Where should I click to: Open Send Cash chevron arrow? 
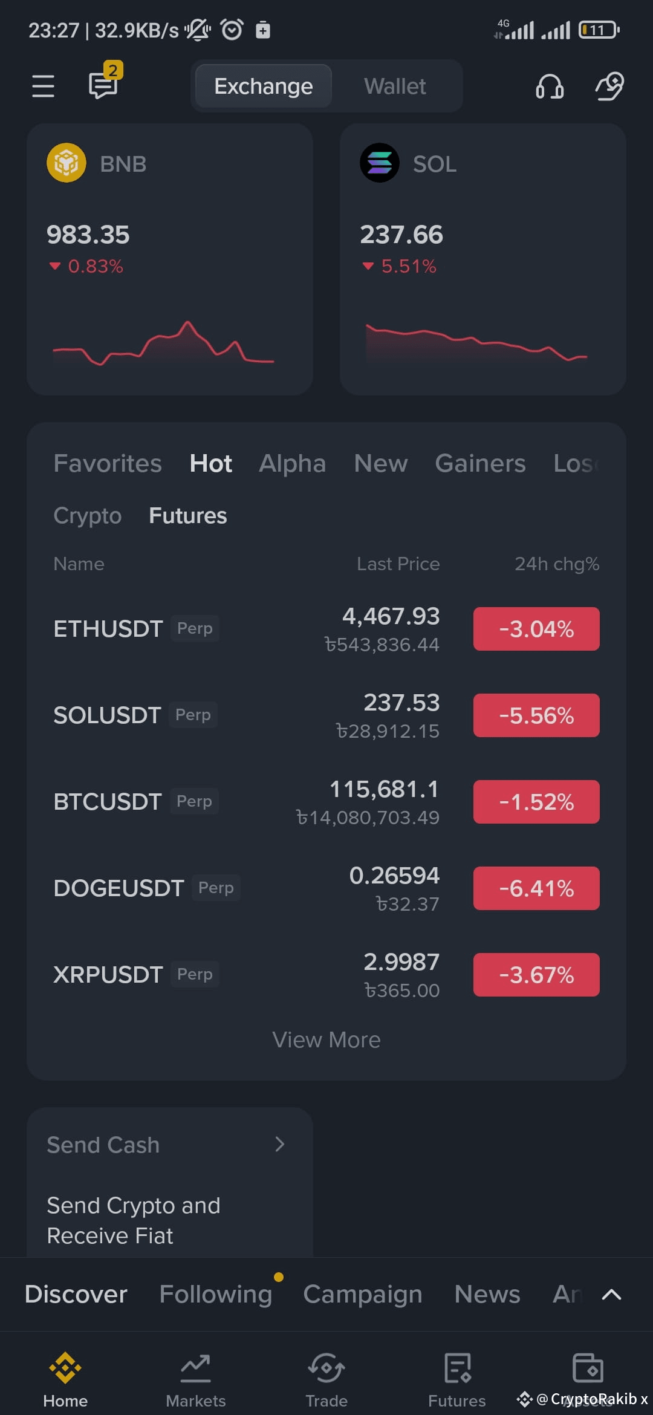pyautogui.click(x=279, y=1144)
